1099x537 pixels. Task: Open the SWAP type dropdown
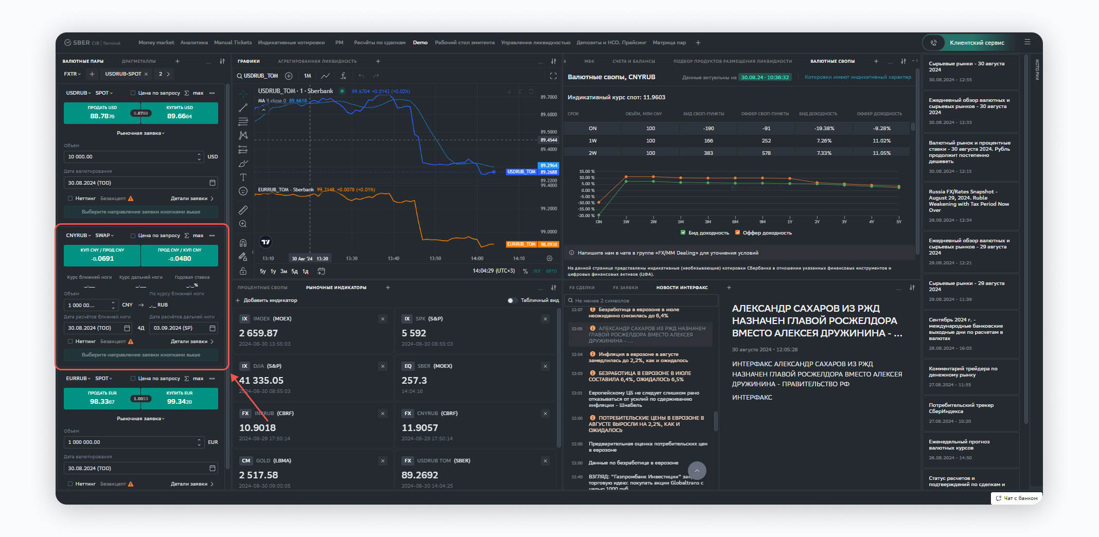104,236
